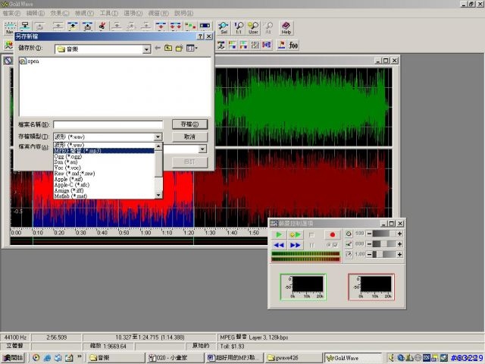Image resolution: width=485 pixels, height=364 pixels.
Task: Select Amiga (*.iff) file type option
Action: 104,190
